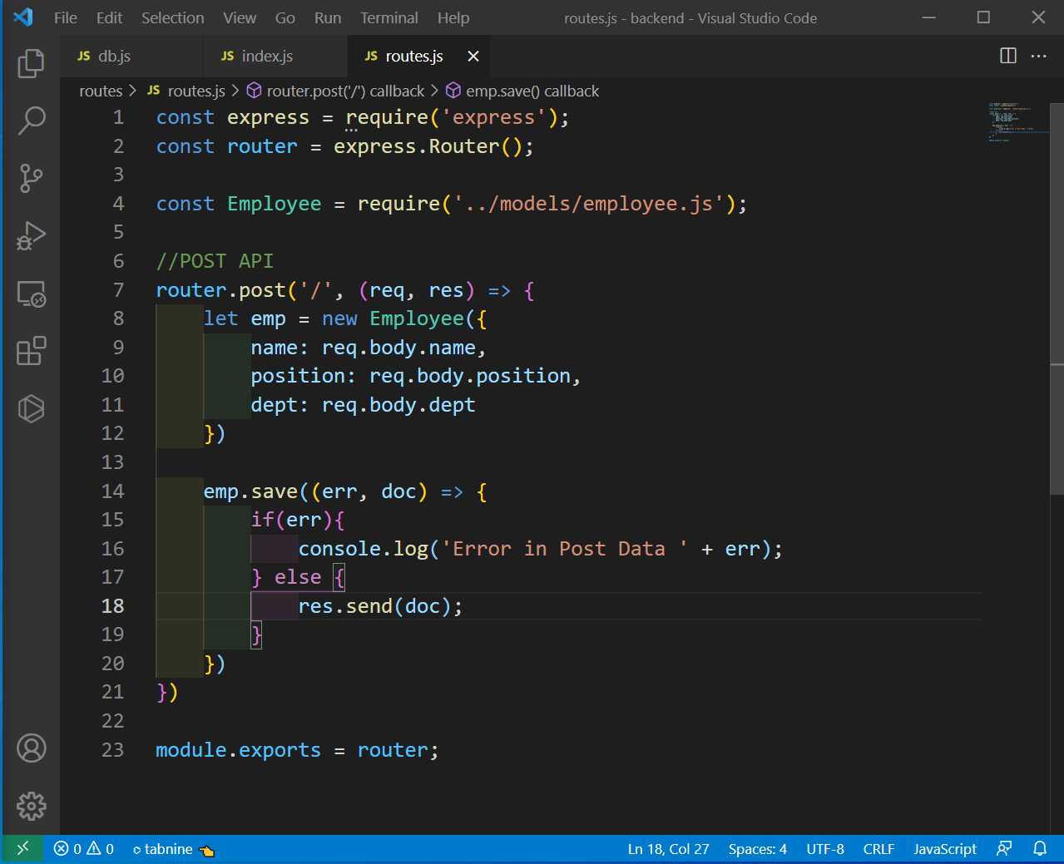The height and width of the screenshot is (864, 1064).
Task: Open the Remote Explorer view
Action: [31, 294]
